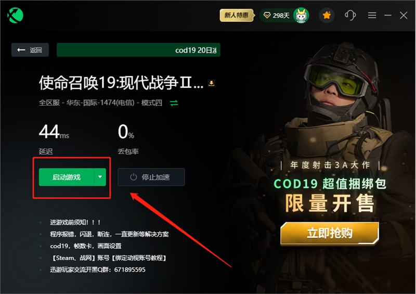
Task: Click the green Xunyou logo icon
Action: (x=15, y=15)
